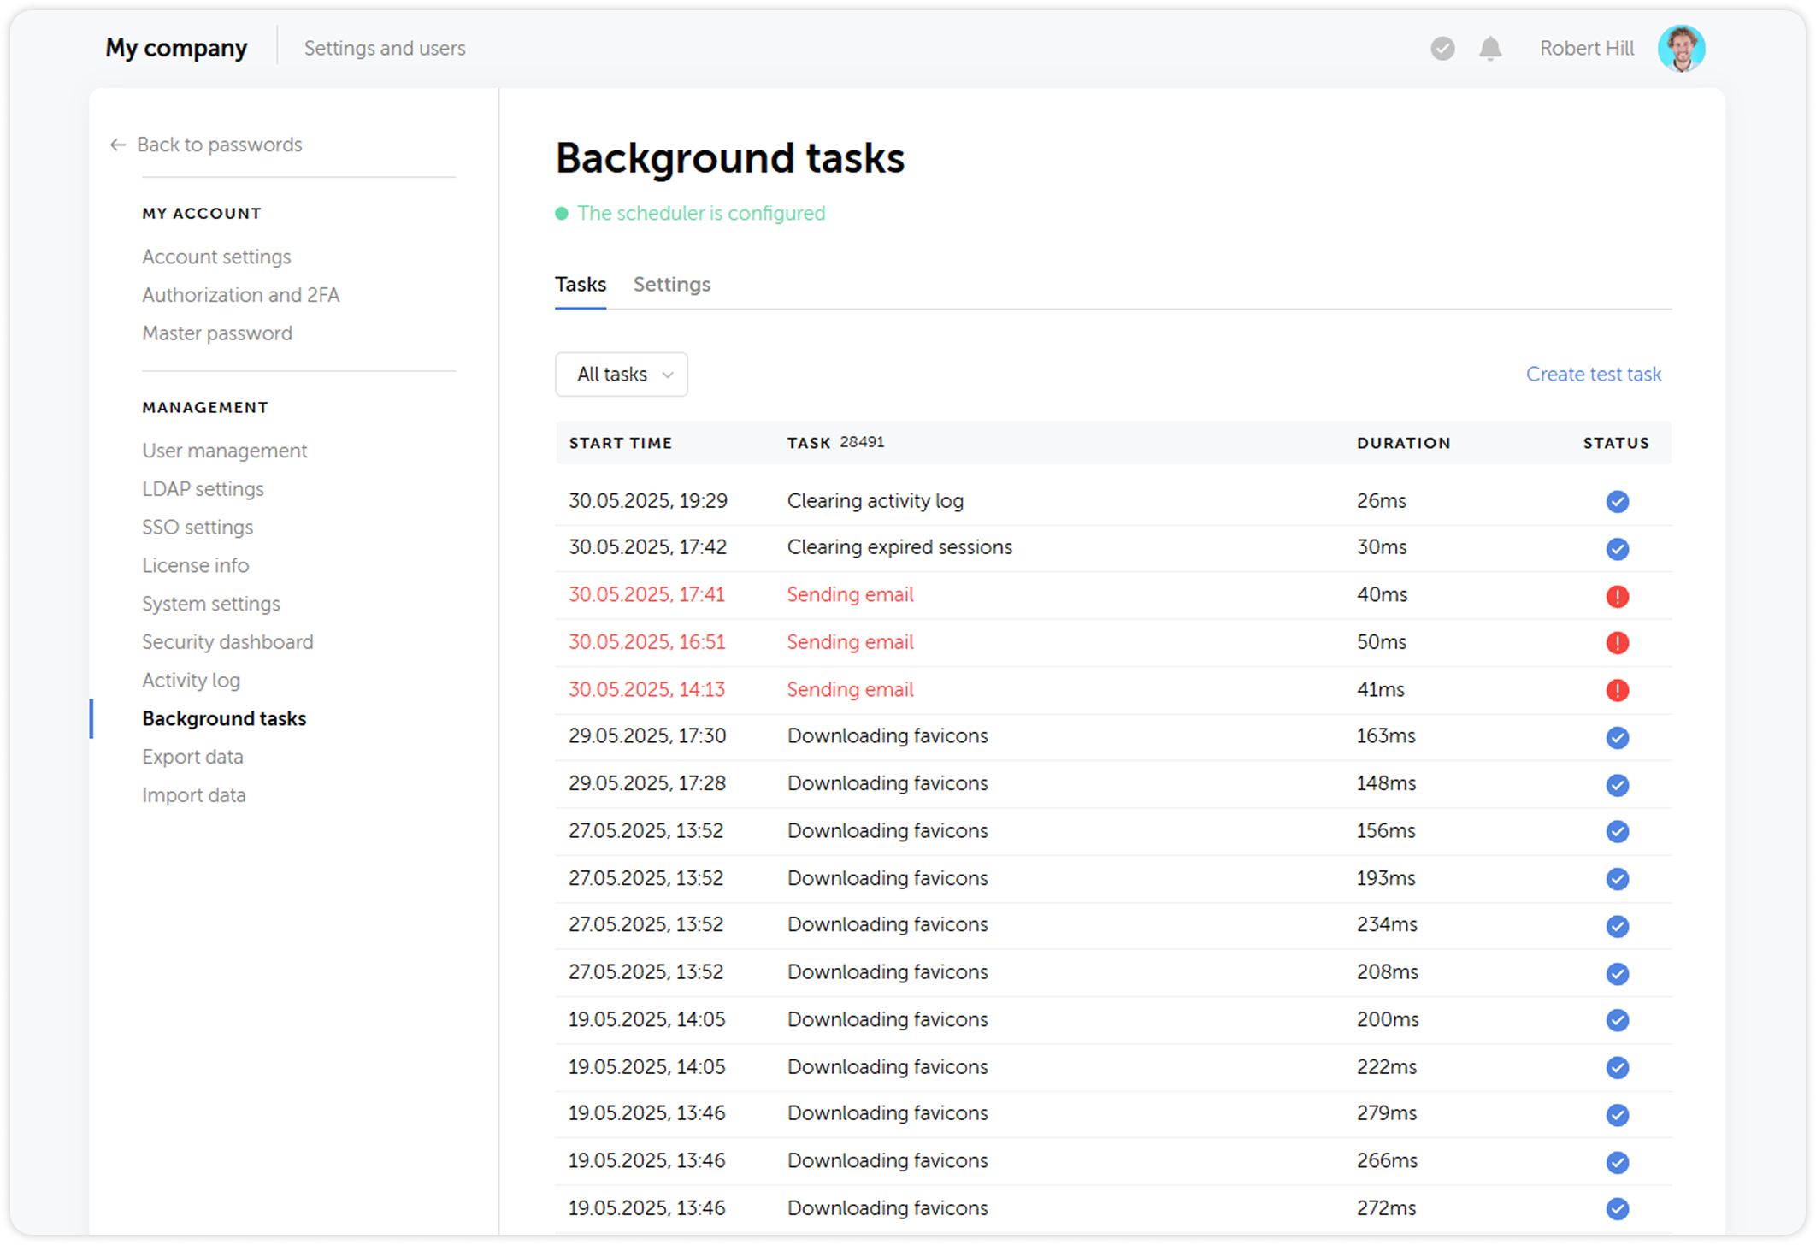Click Create test task link
The height and width of the screenshot is (1245, 1816).
[1594, 375]
